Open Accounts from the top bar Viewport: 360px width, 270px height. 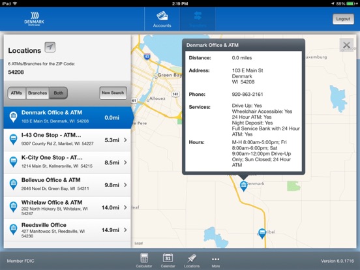[x=162, y=19]
